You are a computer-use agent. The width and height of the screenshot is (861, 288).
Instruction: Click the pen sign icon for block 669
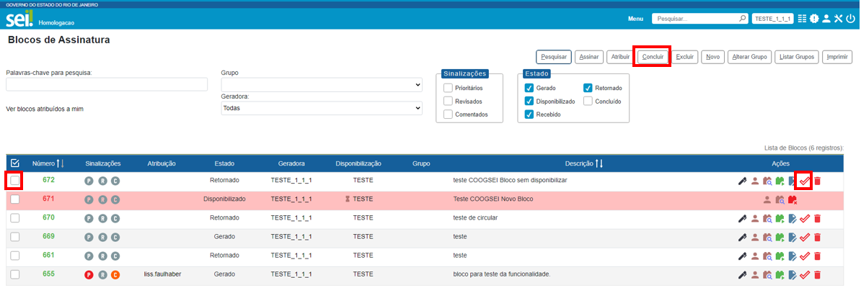742,237
